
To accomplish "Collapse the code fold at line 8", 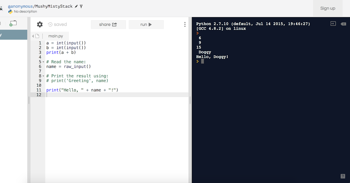I will 43,76.
